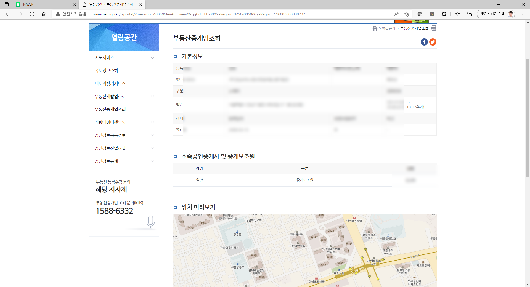
Task: Expand the 공간정보산업현황 menu chevron
Action: [152, 148]
